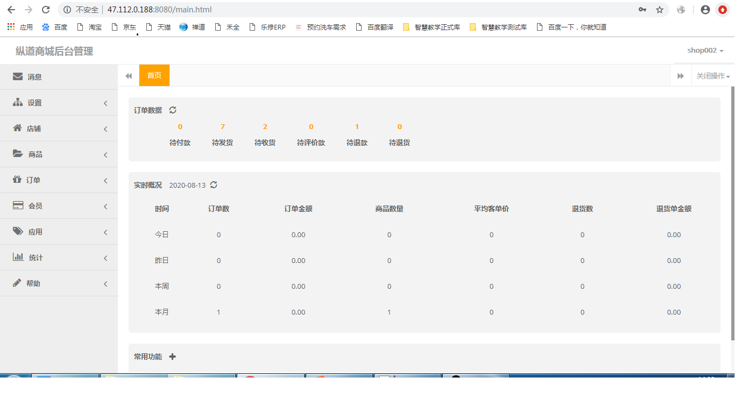Expand the 应用 menu chevron

pyautogui.click(x=105, y=232)
